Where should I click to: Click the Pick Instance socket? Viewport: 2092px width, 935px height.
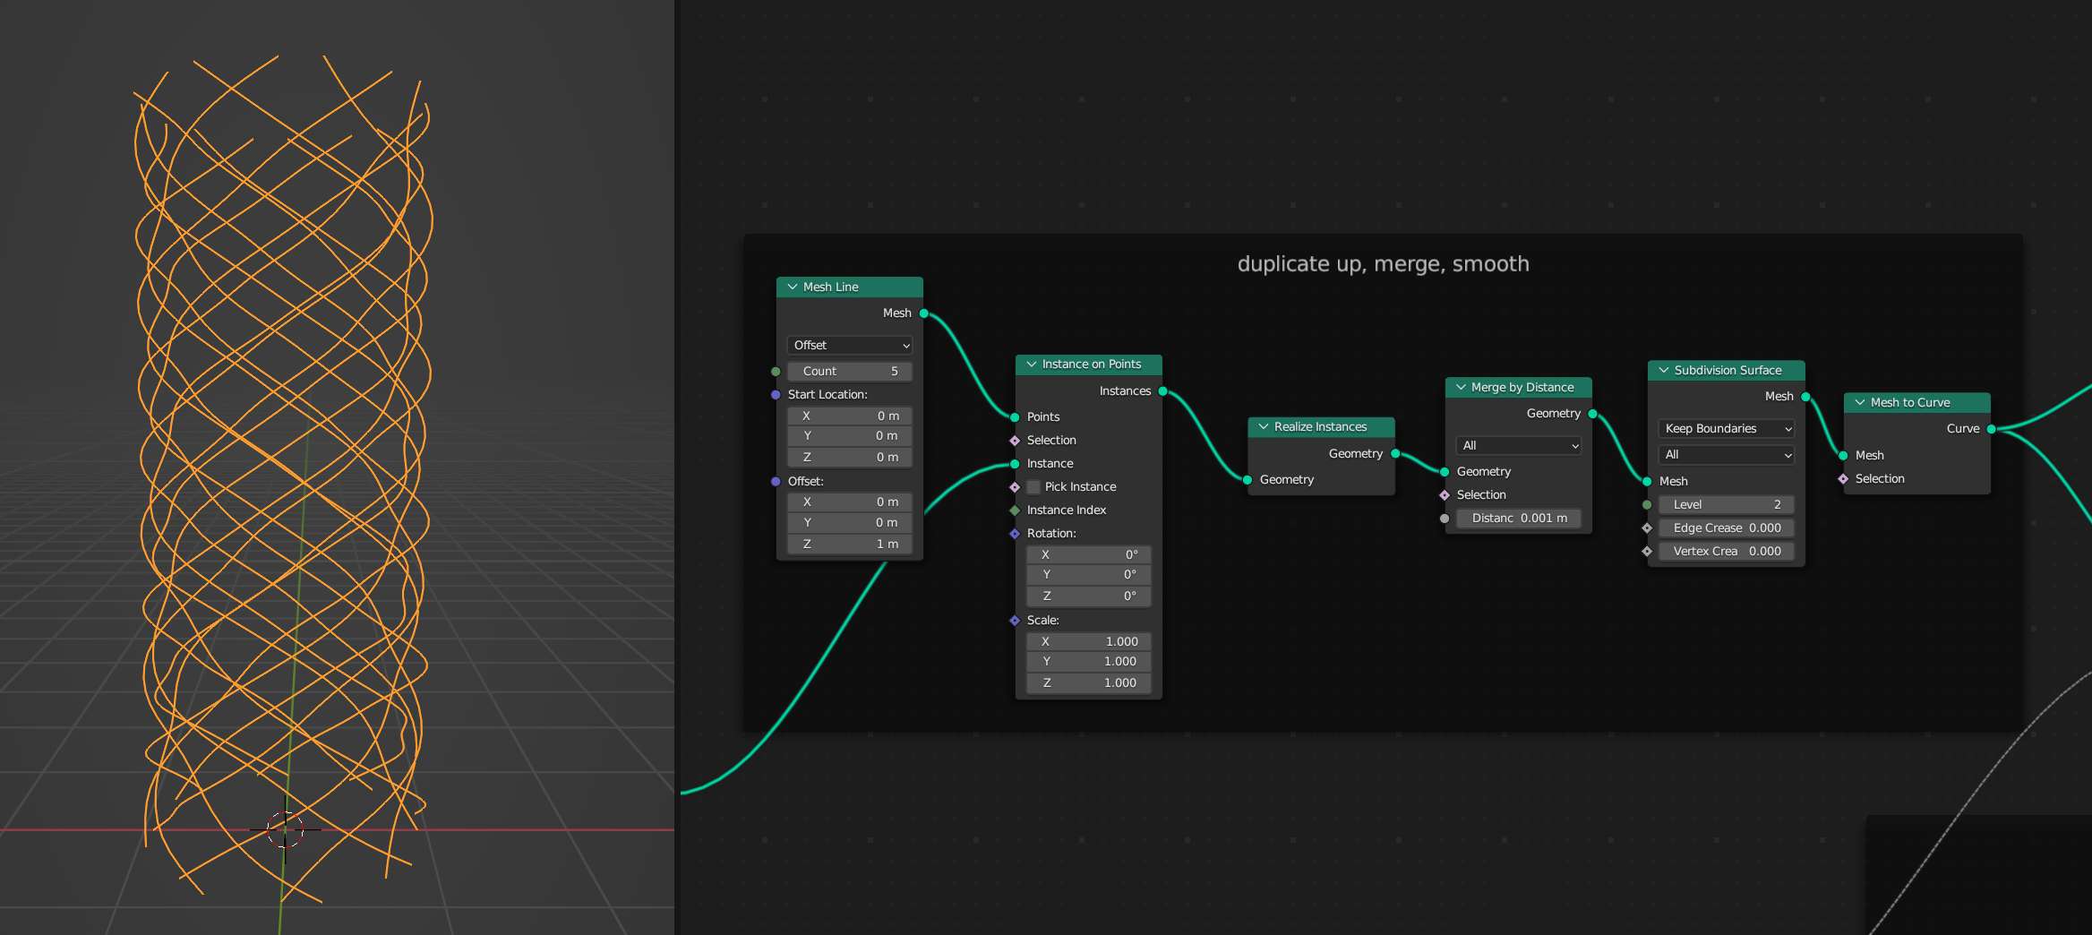[1015, 487]
